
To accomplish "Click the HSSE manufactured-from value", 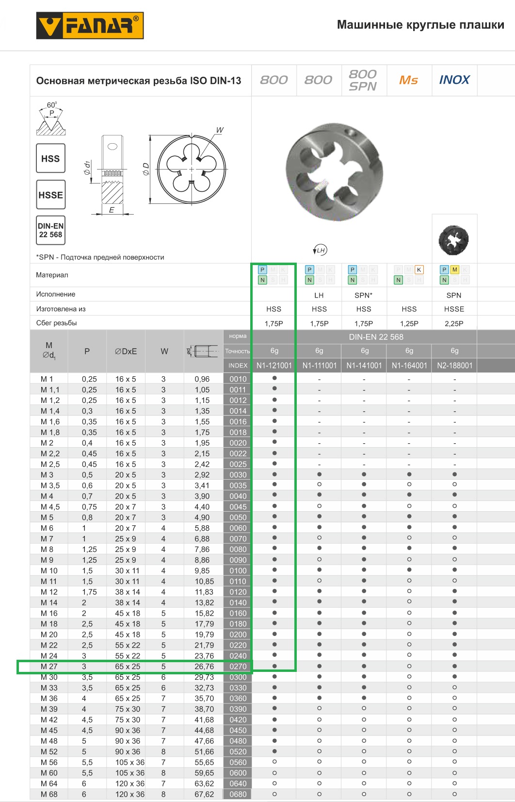I will tap(454, 309).
